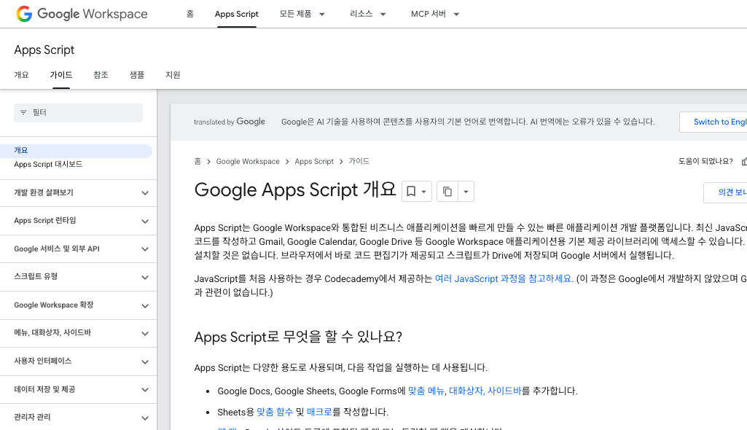Screen dimensions: 747x430
Task: Open the 여러 JavaScript 과정을 참고하세요 link
Action: (503, 278)
